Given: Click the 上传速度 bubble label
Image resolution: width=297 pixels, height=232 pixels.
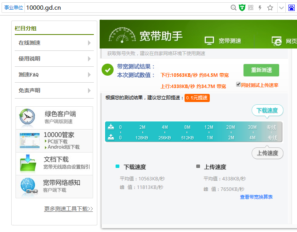Looking at the screenshot, I should (267, 153).
